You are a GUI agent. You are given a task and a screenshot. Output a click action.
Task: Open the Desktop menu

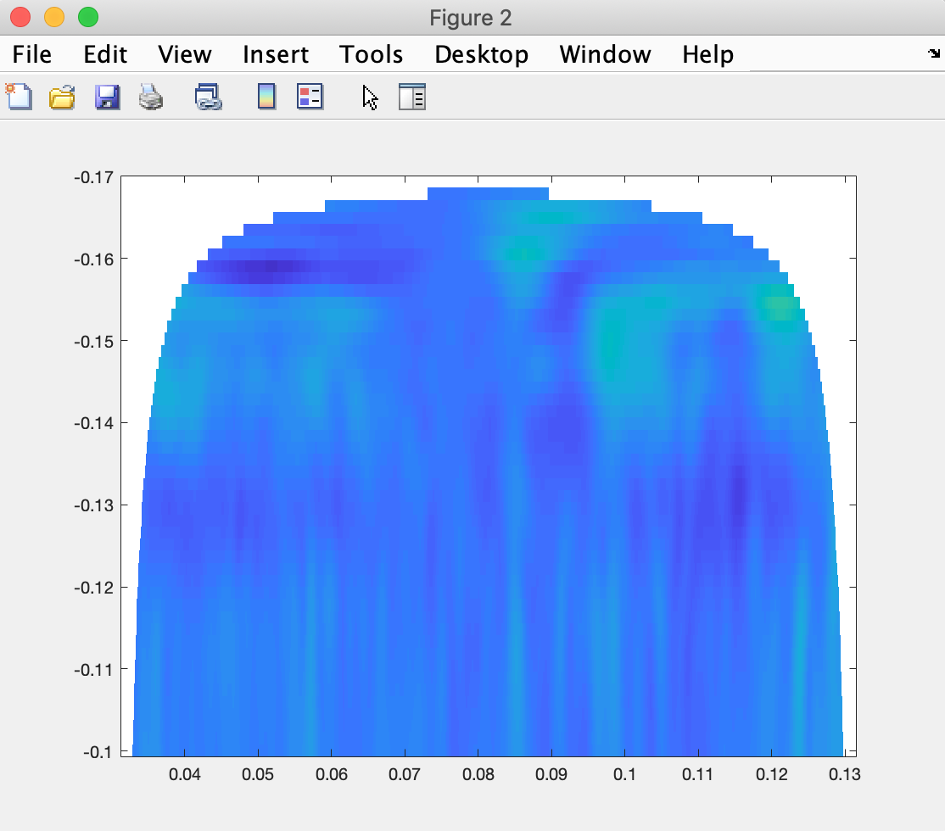click(481, 54)
